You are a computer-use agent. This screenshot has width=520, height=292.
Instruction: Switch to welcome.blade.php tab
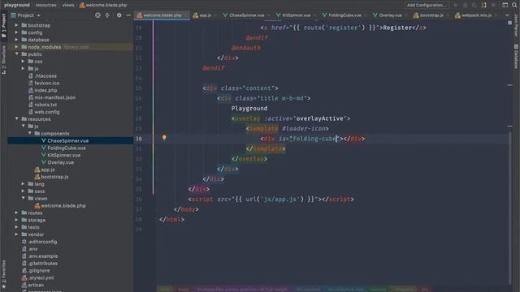coord(162,15)
